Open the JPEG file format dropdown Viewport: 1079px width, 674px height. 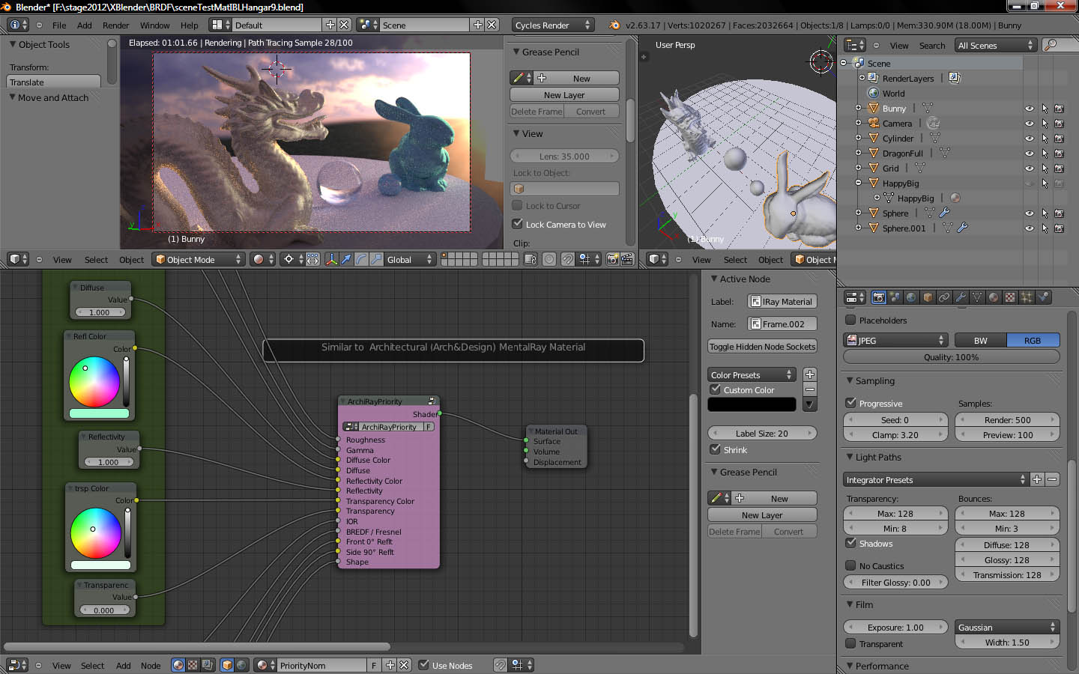click(x=895, y=340)
